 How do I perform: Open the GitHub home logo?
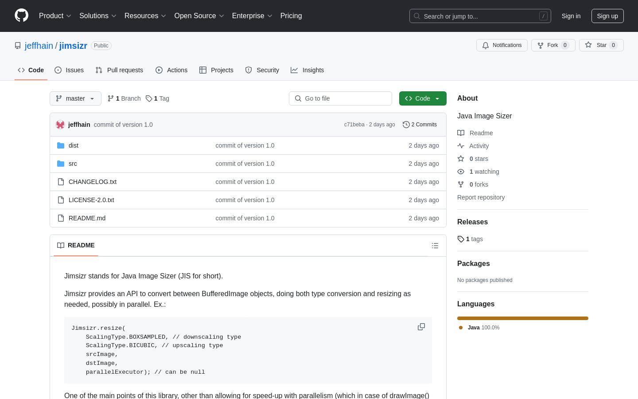21,16
